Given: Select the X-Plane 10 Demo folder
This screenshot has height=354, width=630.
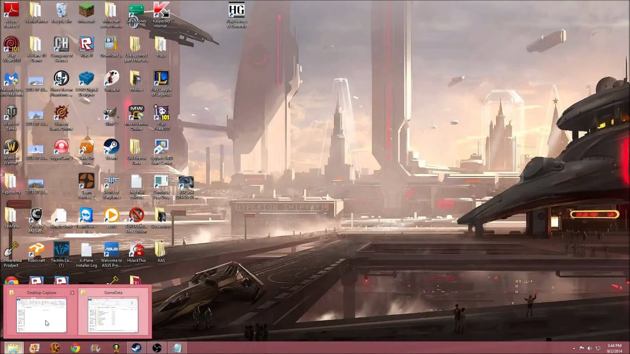Looking at the screenshot, I should click(x=36, y=49).
